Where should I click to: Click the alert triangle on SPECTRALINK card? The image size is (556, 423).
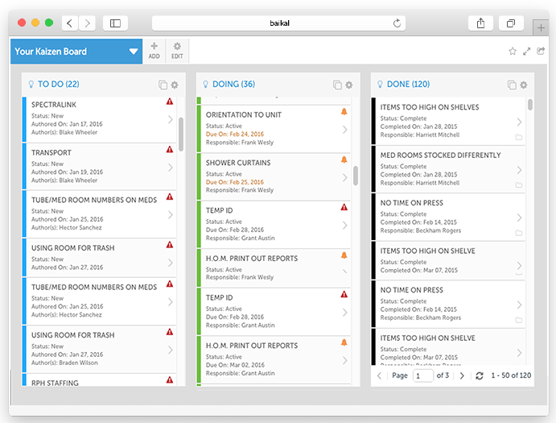(170, 102)
